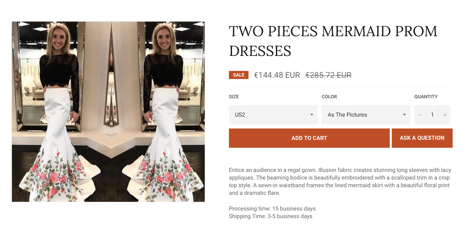The width and height of the screenshot is (474, 228).
Task: Focus the quantity number field
Action: click(432, 115)
